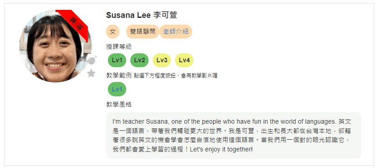Screen dimensions: 376x168
Task: Open Susana Lee's round profile photo
Action: coord(56,46)
